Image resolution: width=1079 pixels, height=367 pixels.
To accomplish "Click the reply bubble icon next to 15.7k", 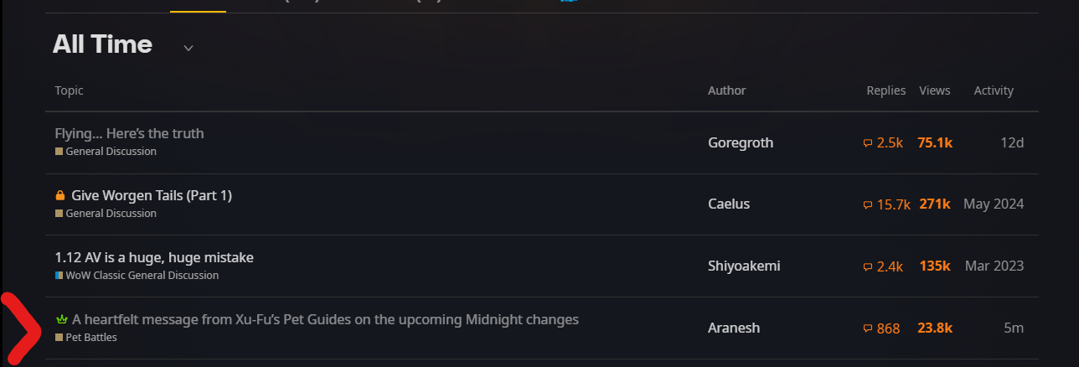I will click(x=868, y=205).
